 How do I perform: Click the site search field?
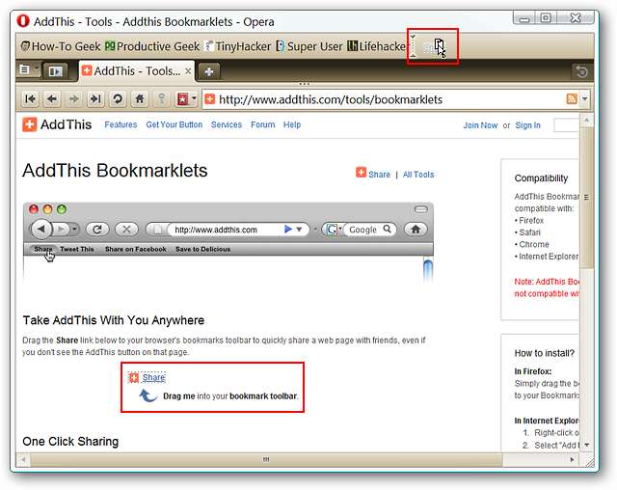[x=566, y=125]
